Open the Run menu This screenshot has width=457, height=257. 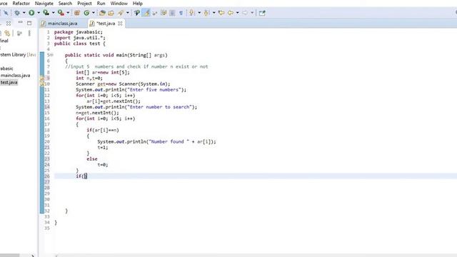[x=101, y=4]
